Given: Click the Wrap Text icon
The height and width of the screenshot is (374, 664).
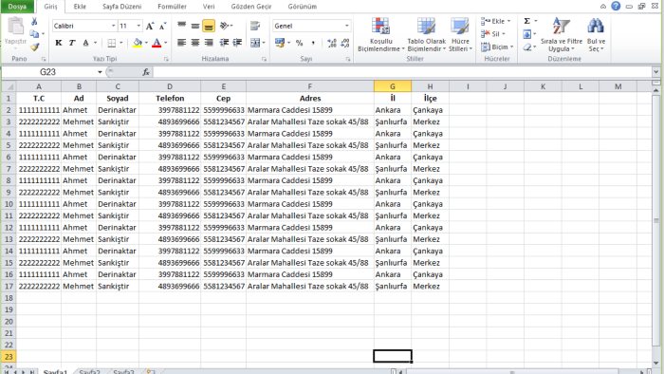Looking at the screenshot, I should coord(255,26).
